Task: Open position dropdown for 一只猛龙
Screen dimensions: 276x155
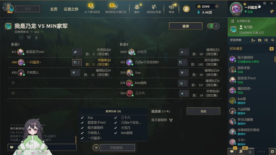Action: click(77, 62)
